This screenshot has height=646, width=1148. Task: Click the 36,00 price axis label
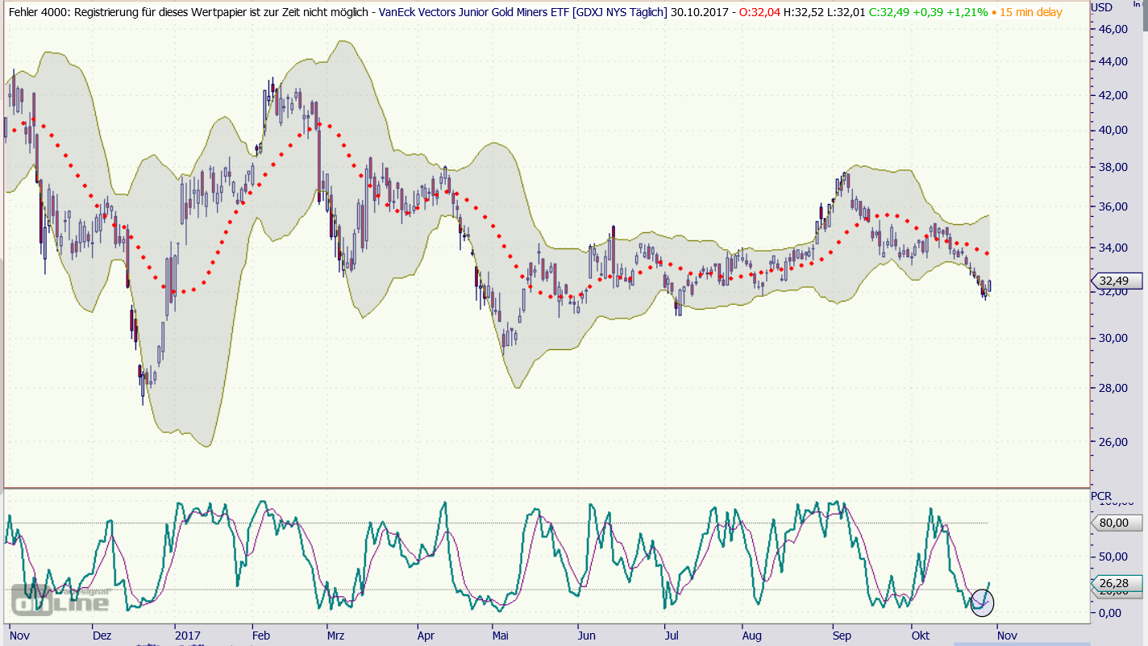click(x=1112, y=206)
